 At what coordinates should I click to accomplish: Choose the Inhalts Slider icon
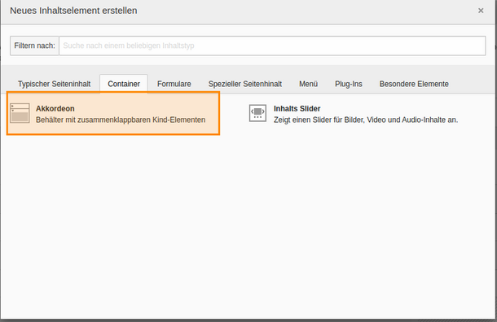click(257, 113)
